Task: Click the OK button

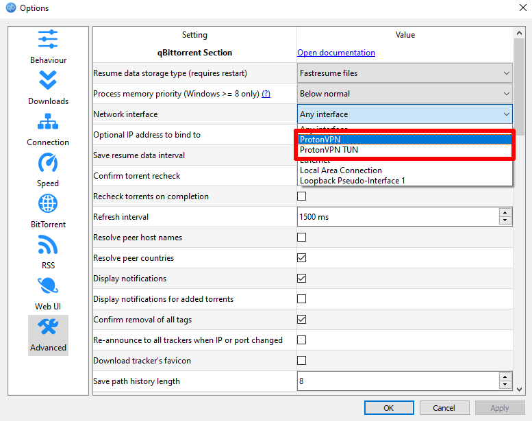Action: tap(389, 408)
